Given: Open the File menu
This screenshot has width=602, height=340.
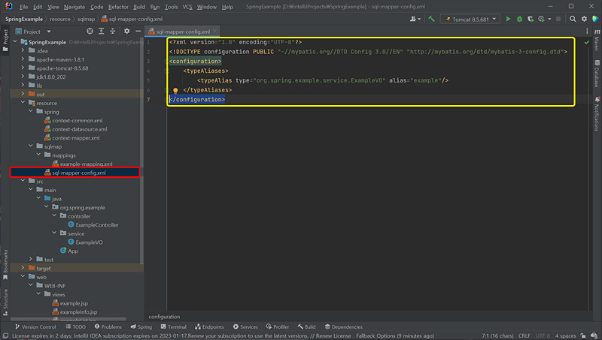Looking at the screenshot, I should pos(23,7).
